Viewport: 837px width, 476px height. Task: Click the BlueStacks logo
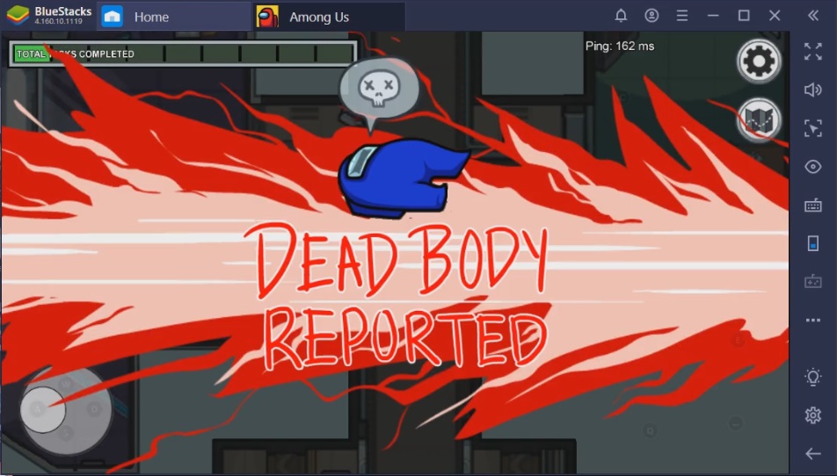18,16
